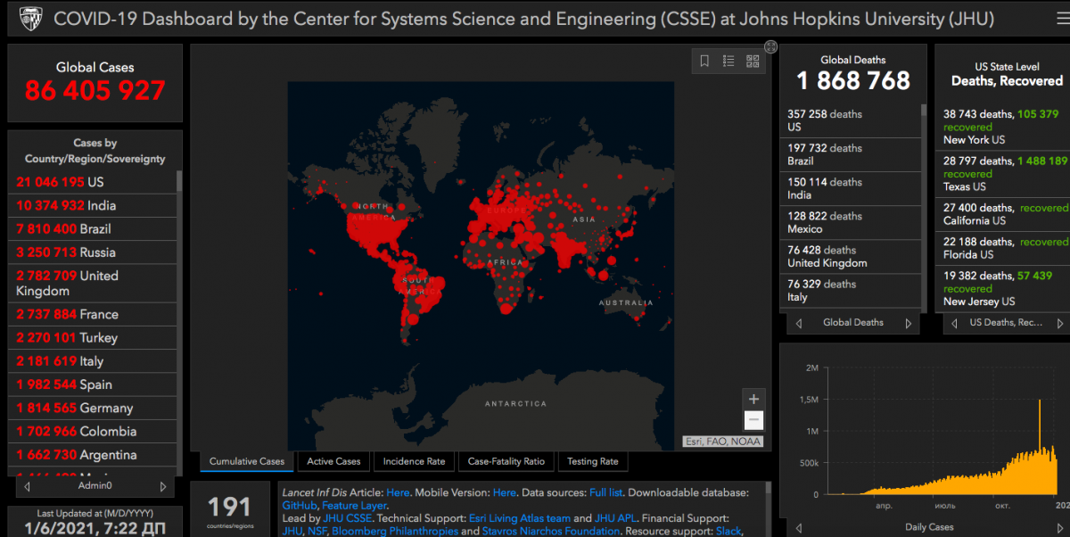Visit the Bloomberg Philanthropies link
The image size is (1070, 537).
(395, 531)
